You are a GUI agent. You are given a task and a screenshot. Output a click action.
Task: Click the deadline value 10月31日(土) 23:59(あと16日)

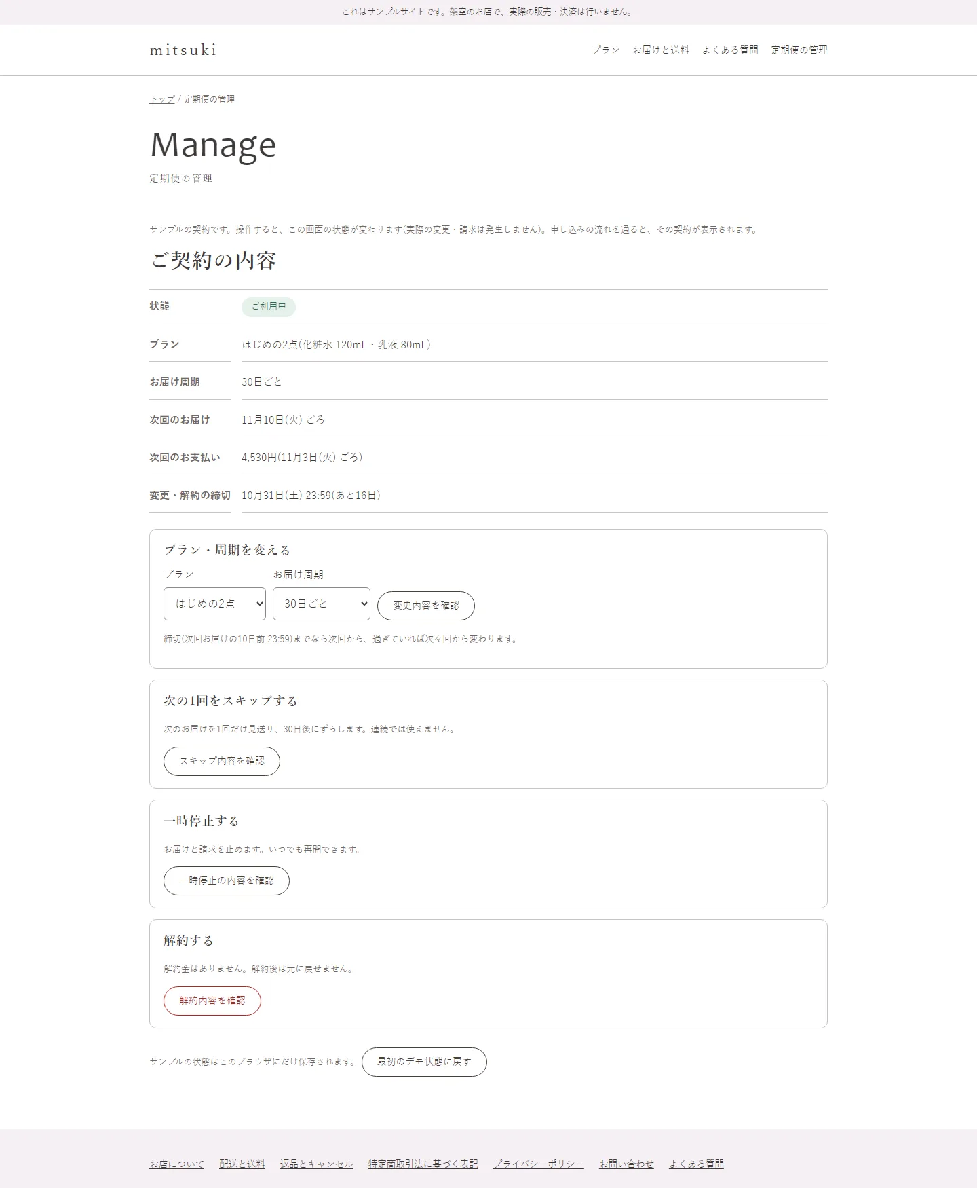point(311,496)
